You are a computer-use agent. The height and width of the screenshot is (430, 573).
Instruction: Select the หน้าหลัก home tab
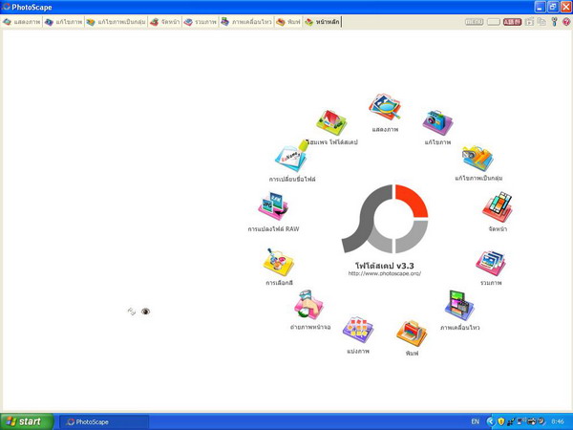point(323,22)
